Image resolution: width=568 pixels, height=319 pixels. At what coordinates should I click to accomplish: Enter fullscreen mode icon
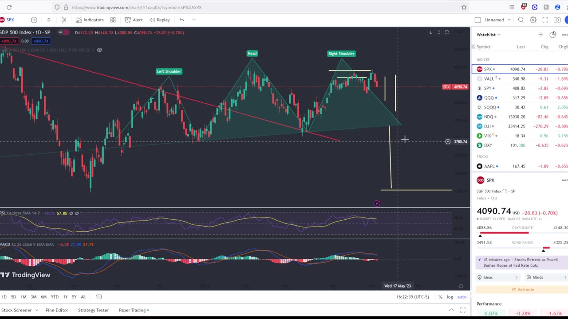[545, 19]
